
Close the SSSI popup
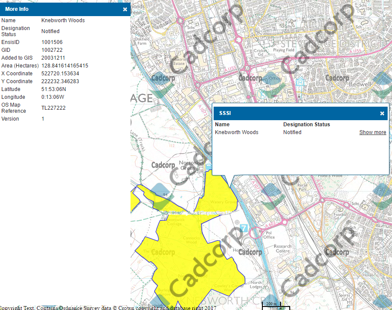click(382, 114)
